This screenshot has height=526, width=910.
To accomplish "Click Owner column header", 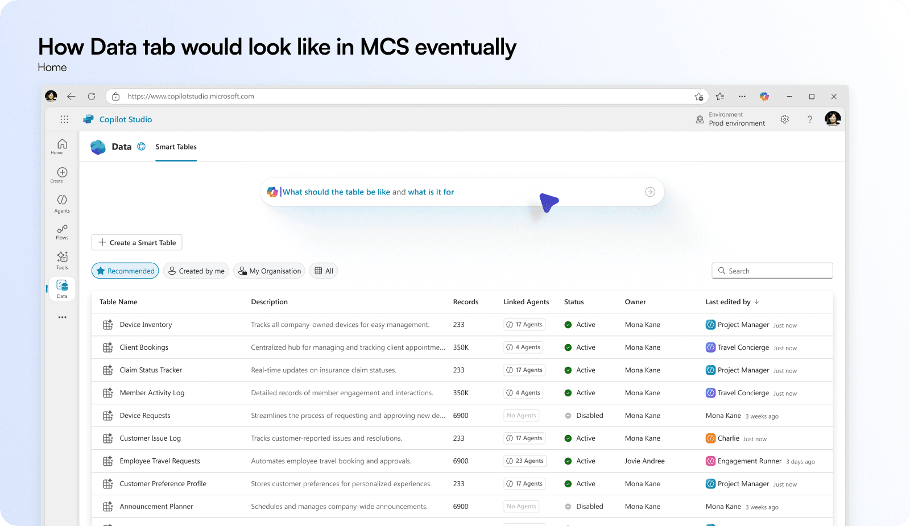I will [635, 302].
